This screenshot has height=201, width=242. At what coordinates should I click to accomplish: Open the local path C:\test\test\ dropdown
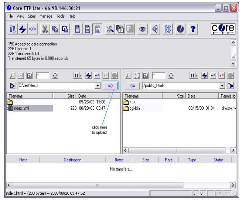(x=98, y=86)
